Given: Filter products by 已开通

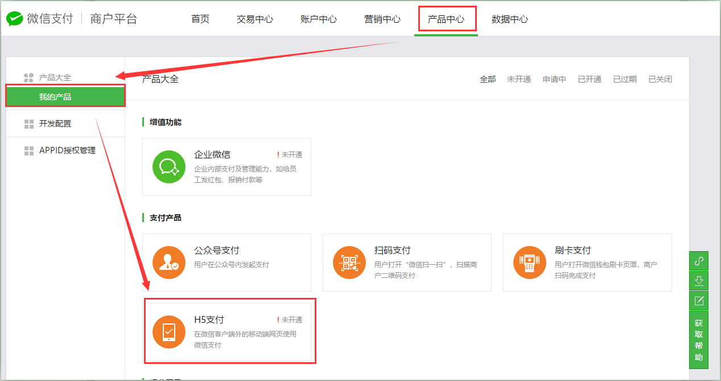Looking at the screenshot, I should pos(590,79).
